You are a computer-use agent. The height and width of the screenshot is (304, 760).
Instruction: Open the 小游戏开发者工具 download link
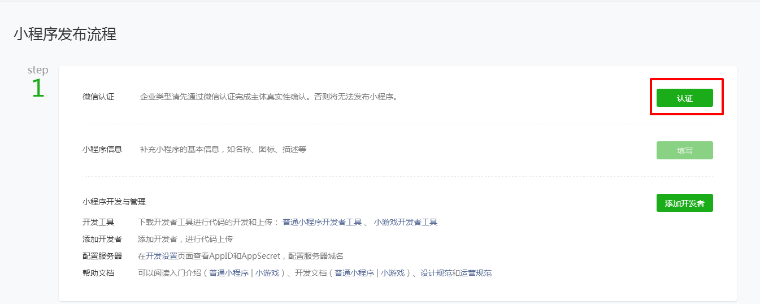pos(405,222)
